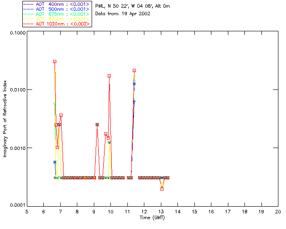Screen dimensions: 286x229
Task: Click the AOT 870nm legend entry
Action: click(57, 19)
